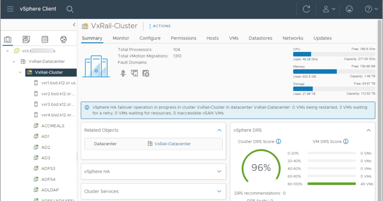This screenshot has width=383, height=201.
Task: Switch to Storage inventory view
Action: coord(45,39)
